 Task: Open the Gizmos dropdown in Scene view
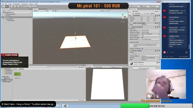tap(103, 11)
